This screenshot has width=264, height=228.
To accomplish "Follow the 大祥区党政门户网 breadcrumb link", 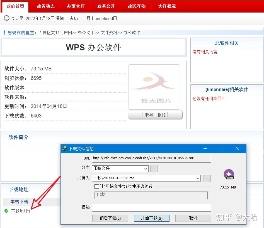I will [x=55, y=33].
